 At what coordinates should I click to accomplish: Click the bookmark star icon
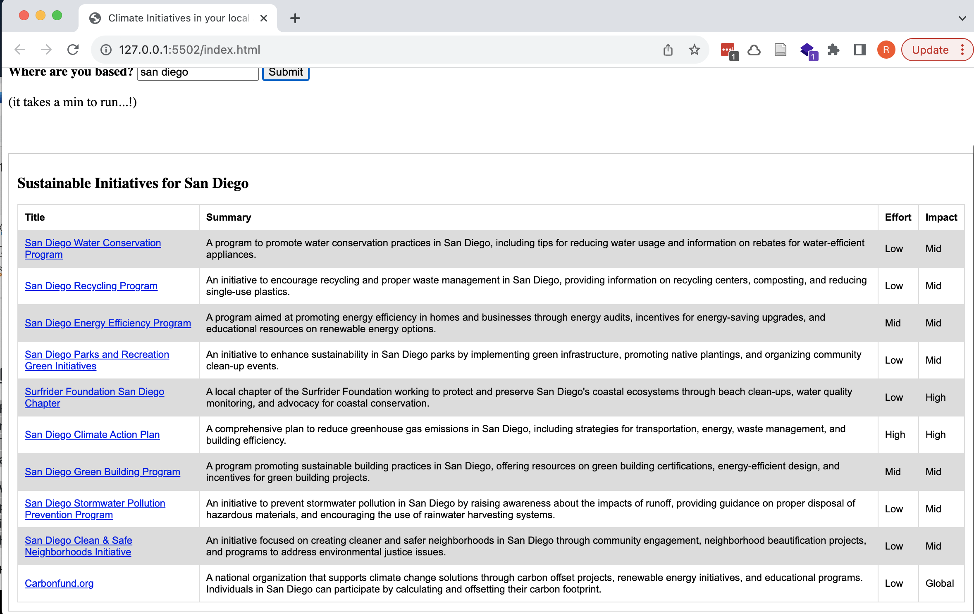[x=695, y=50]
